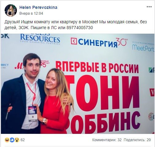Image resolution: width=155 pixels, height=147 pixels.
Task: Click the phone number 89774005730 in post
Action: (80, 28)
